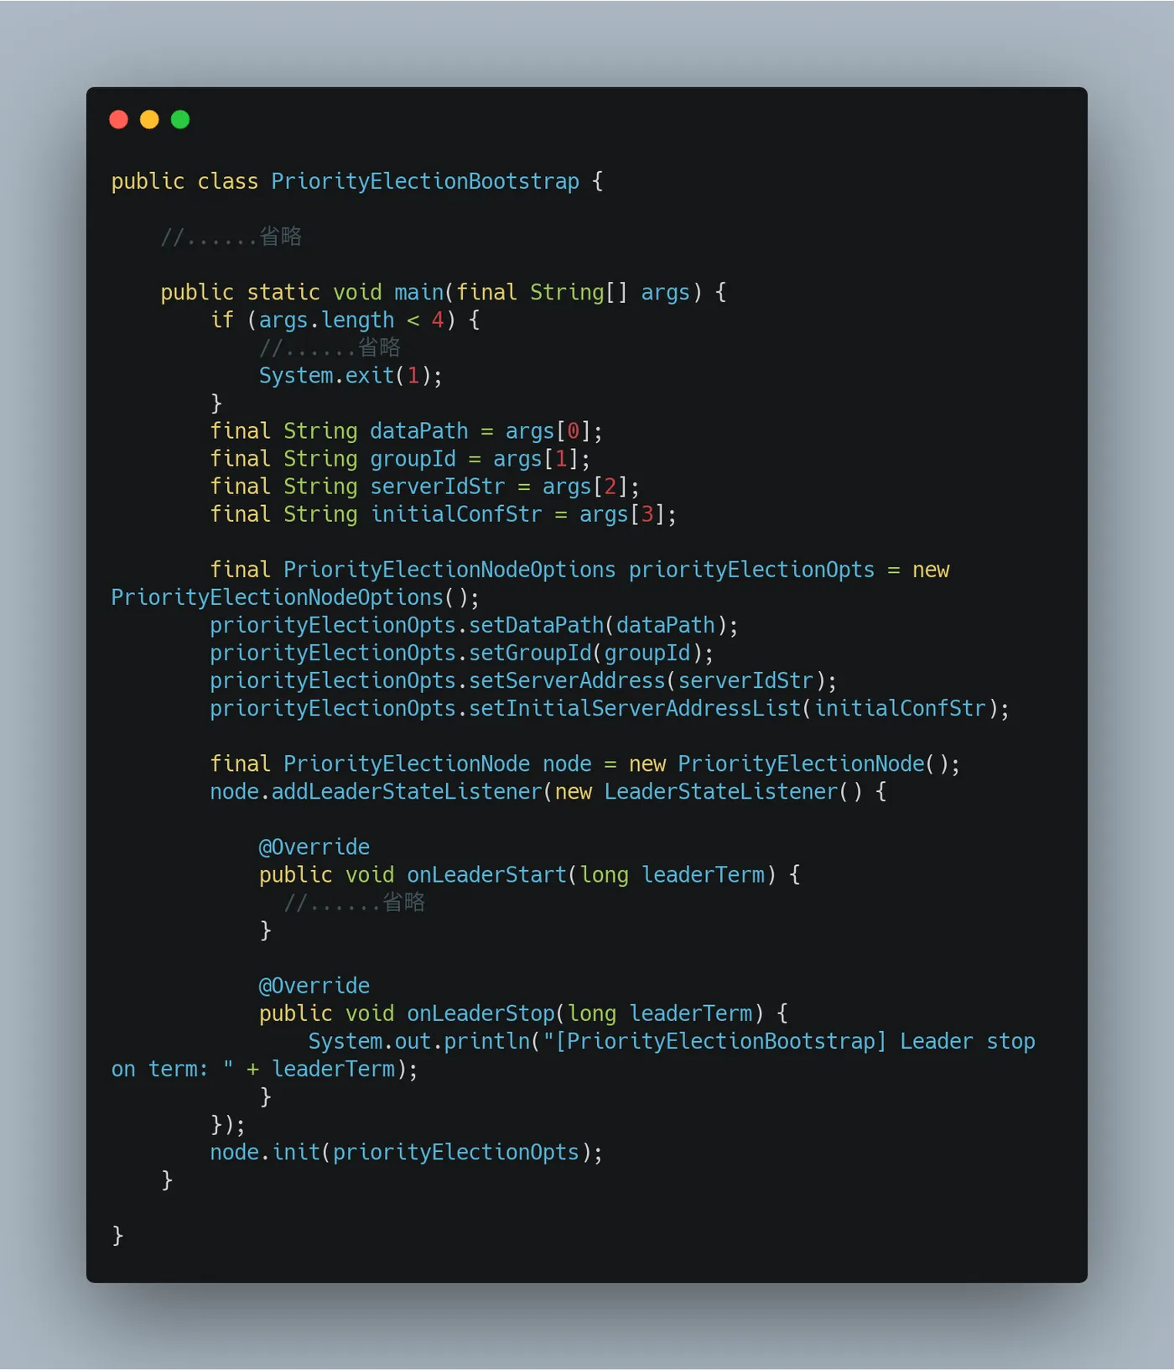Click the 'public static void main' line
Viewport: 1174px width, 1370px height.
point(444,292)
